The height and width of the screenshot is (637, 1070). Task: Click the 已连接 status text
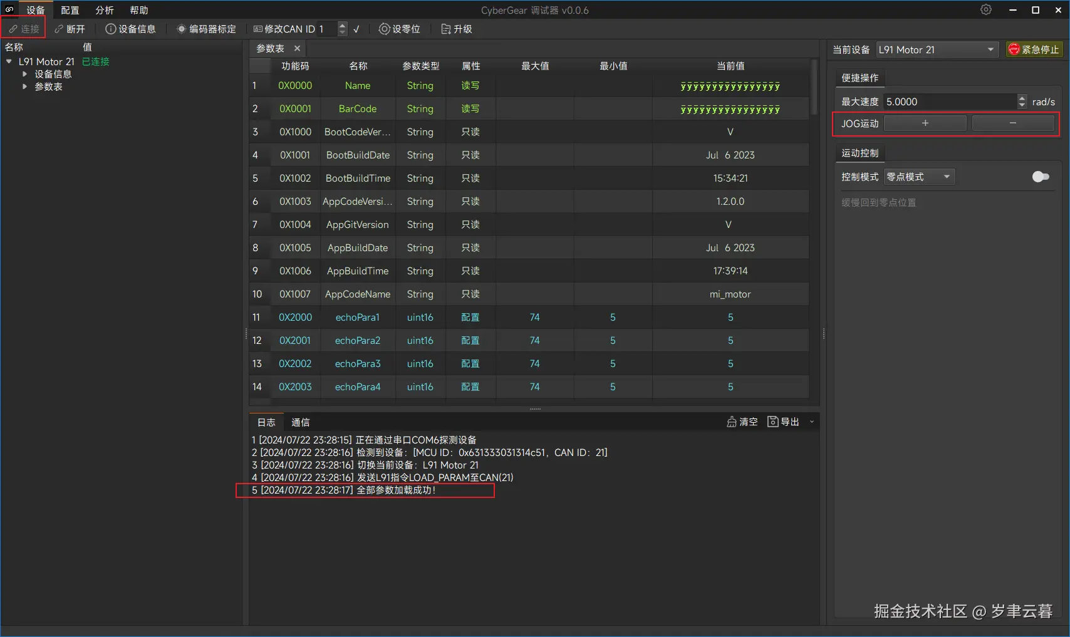(96, 61)
